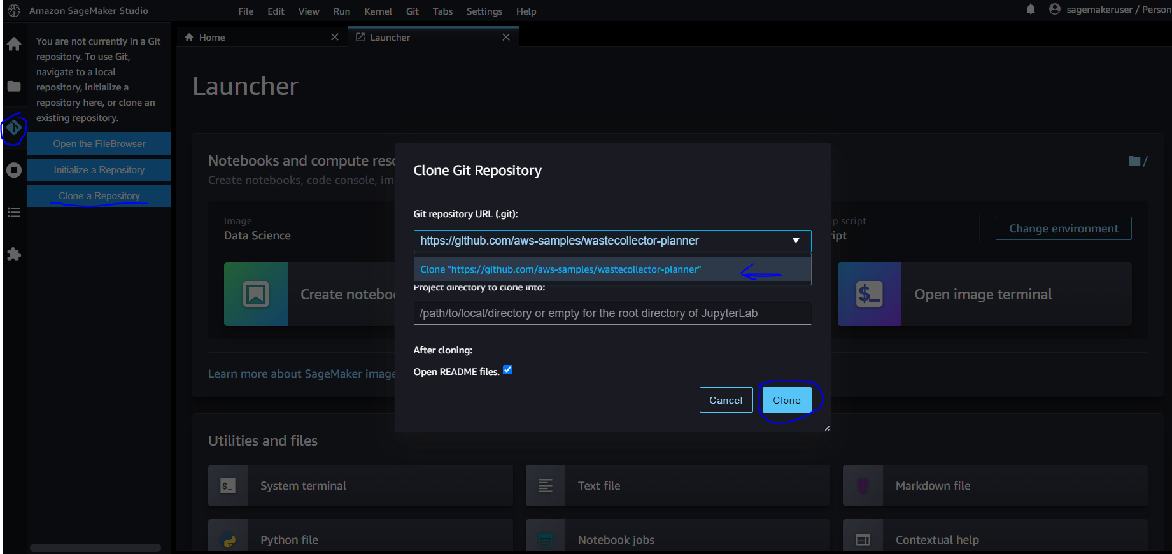The width and height of the screenshot is (1172, 554).
Task: Click the SageMaker Studio logo icon
Action: click(14, 11)
